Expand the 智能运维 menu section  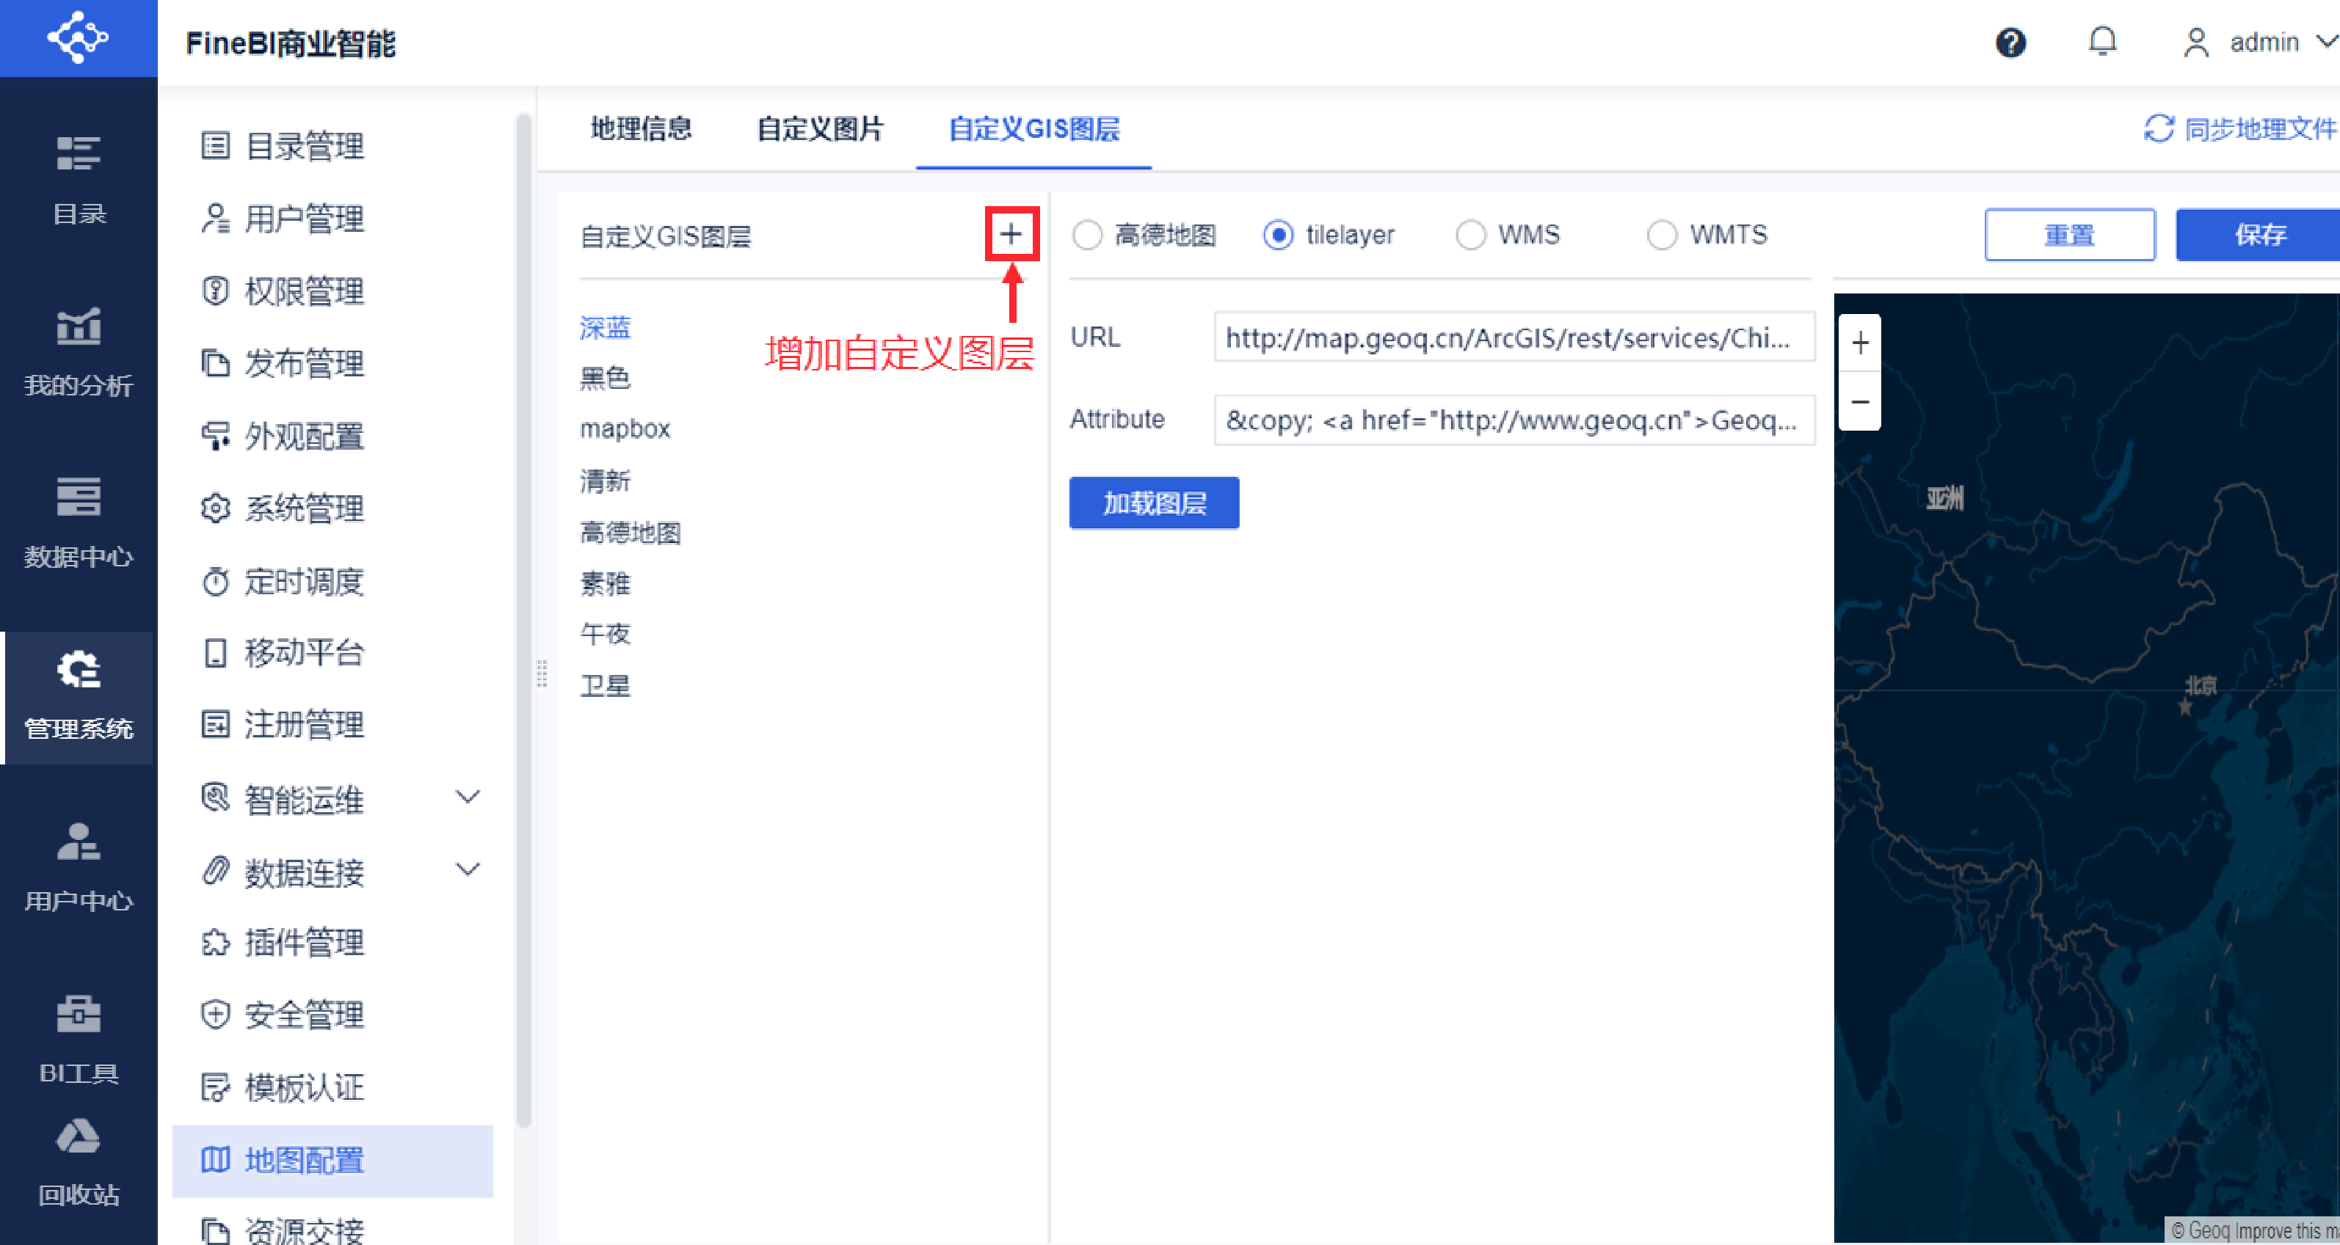[x=467, y=798]
